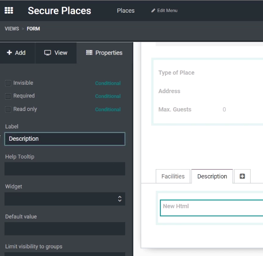Click the Label input field
The height and width of the screenshot is (256, 263).
pos(65,139)
